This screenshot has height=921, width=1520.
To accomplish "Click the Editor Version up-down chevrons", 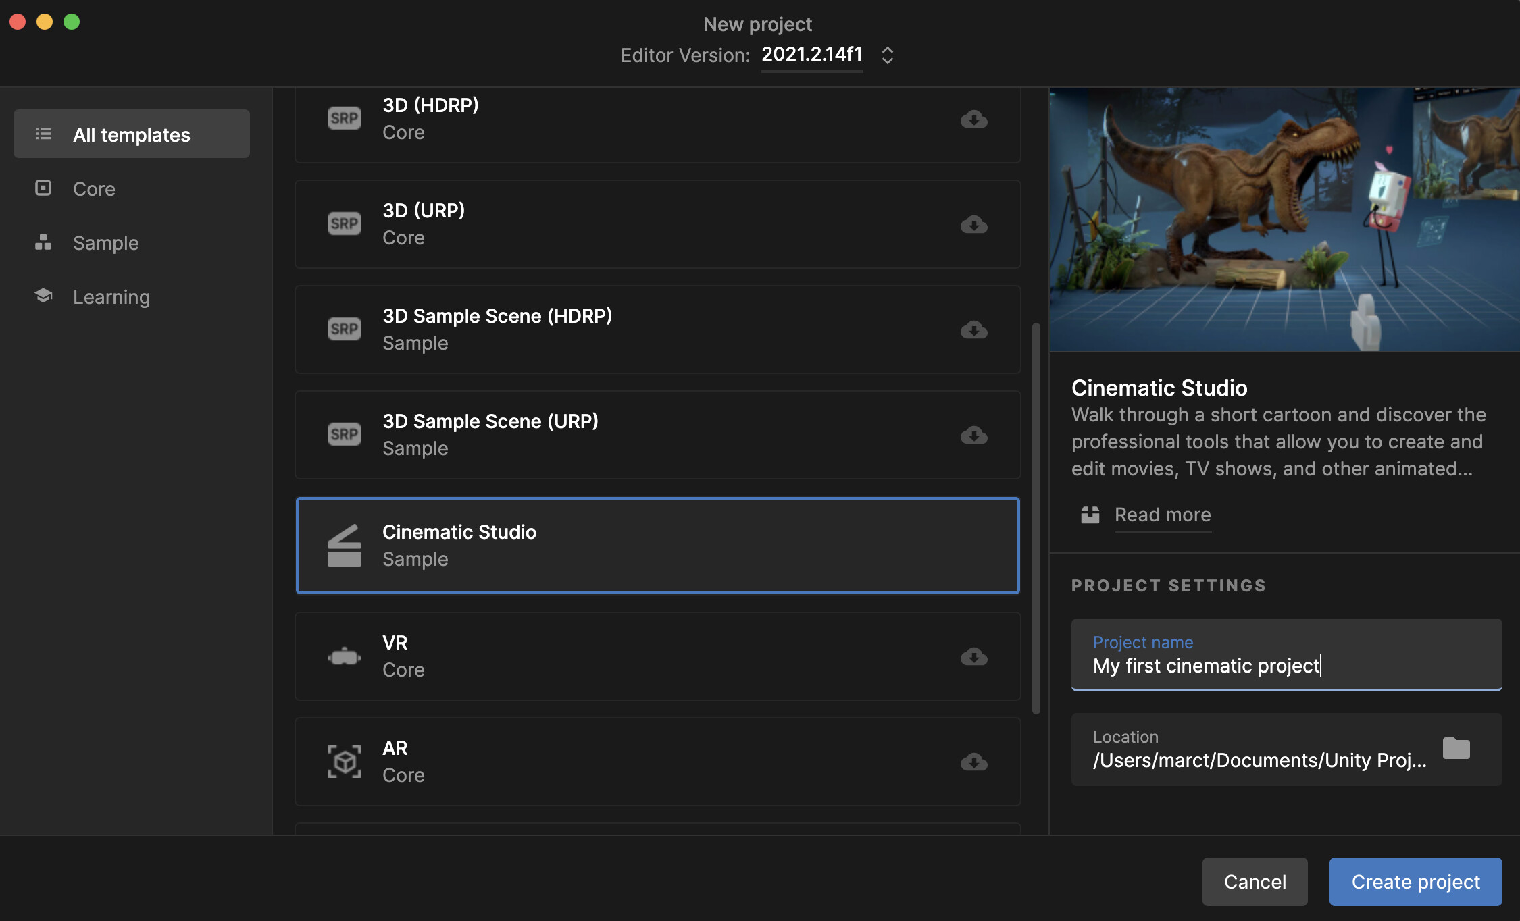I will [x=888, y=55].
